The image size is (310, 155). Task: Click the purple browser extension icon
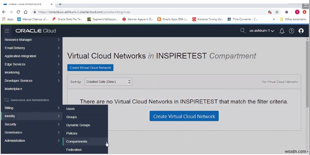287,12
